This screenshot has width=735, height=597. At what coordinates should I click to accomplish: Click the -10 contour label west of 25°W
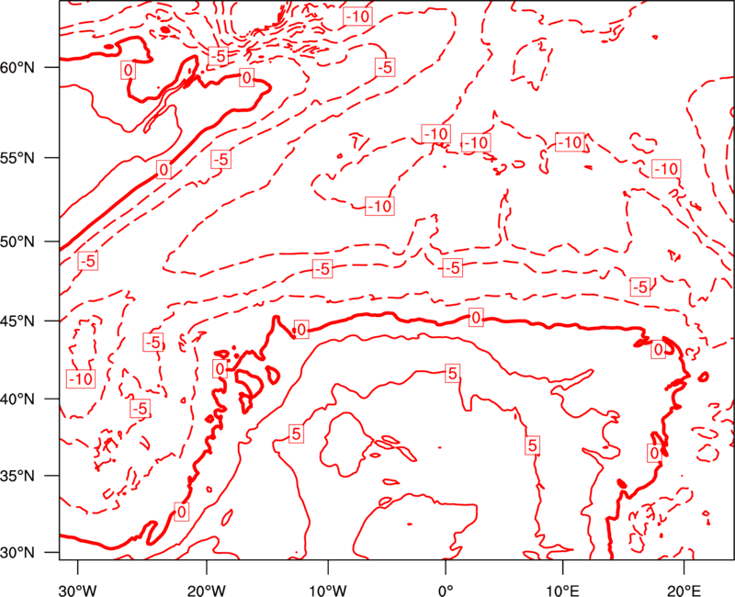[81, 378]
